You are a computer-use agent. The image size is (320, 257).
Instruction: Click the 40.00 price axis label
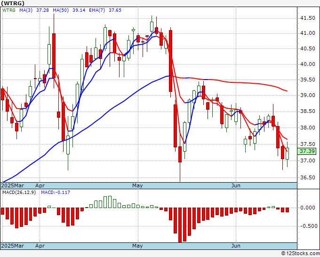[x=308, y=64]
